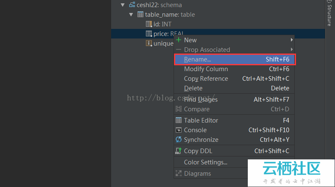335x187 pixels.
Task: Select Find Usages menu entry
Action: [234, 100]
